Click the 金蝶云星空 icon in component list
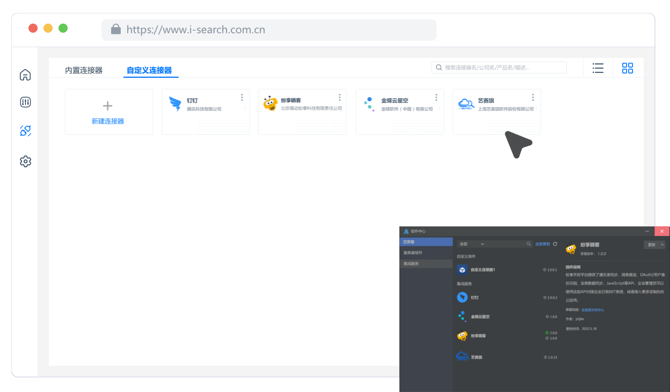Screen dimensions: 670x392 [x=462, y=316]
